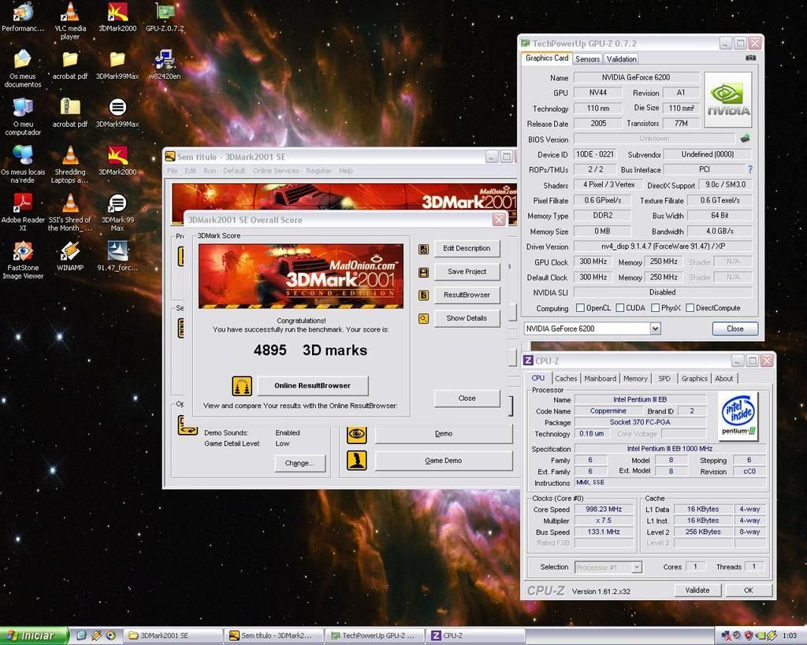Click the Online ResultBrowser button

click(312, 386)
